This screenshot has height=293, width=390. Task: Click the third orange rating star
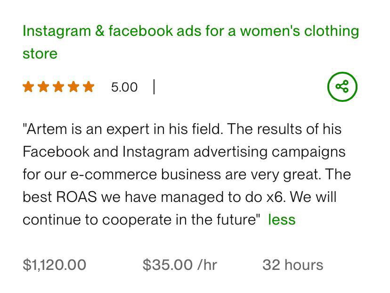pos(58,87)
